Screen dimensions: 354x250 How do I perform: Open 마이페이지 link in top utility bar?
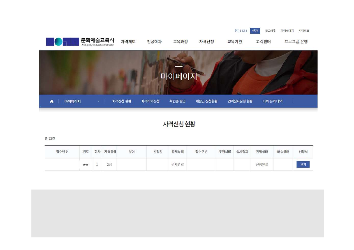(x=287, y=31)
